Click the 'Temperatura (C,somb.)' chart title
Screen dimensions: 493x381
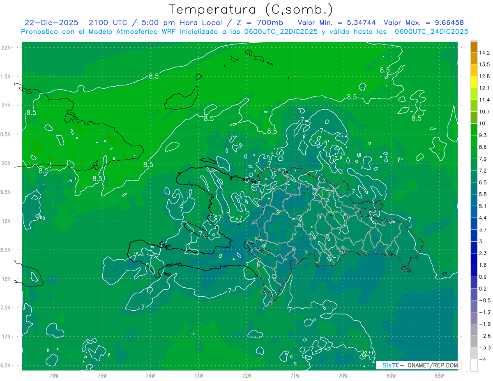point(251,9)
